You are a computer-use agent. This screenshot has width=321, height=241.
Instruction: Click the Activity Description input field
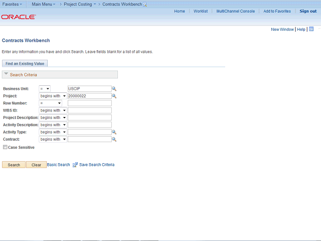click(90, 125)
